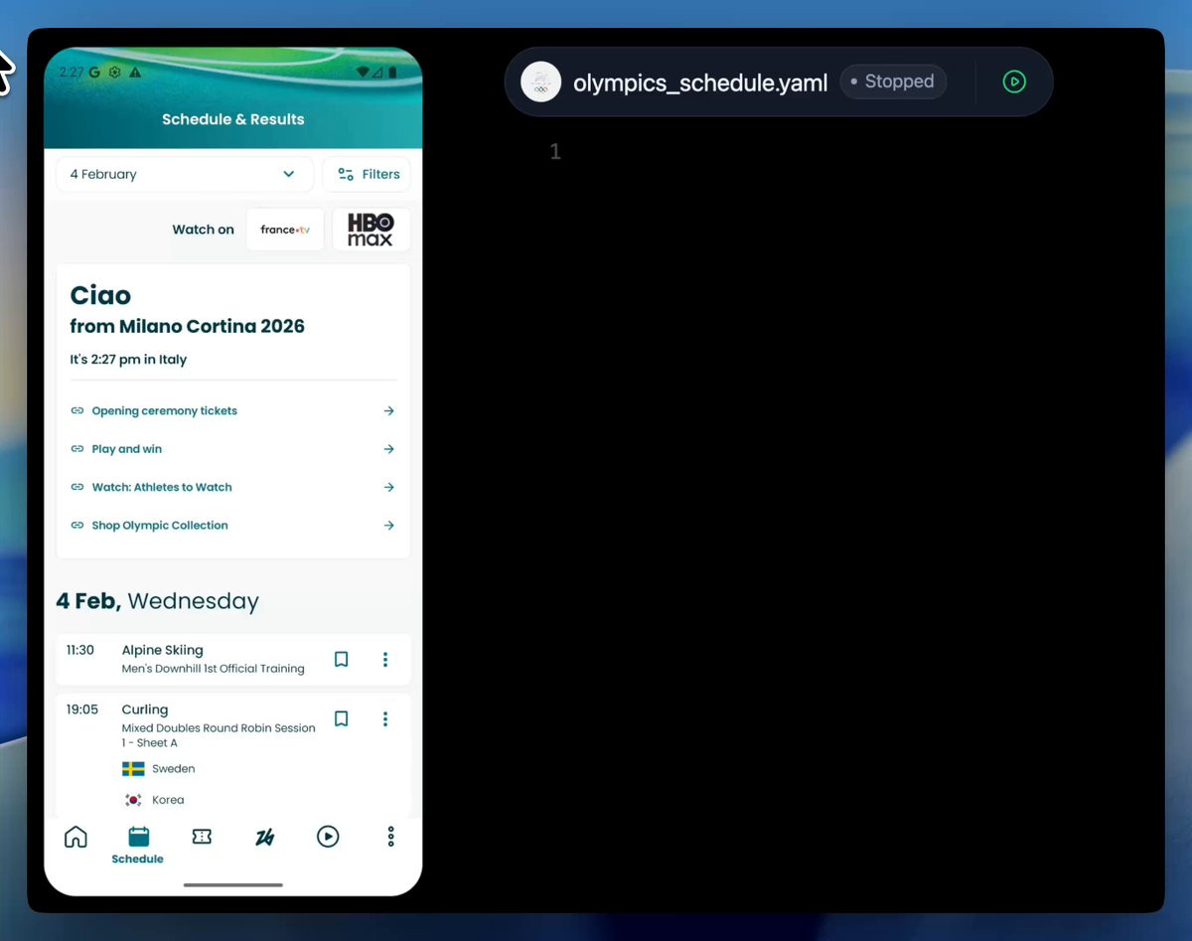Open the Alpine Skiing 11:30 event row
1192x941 pixels.
pos(232,659)
